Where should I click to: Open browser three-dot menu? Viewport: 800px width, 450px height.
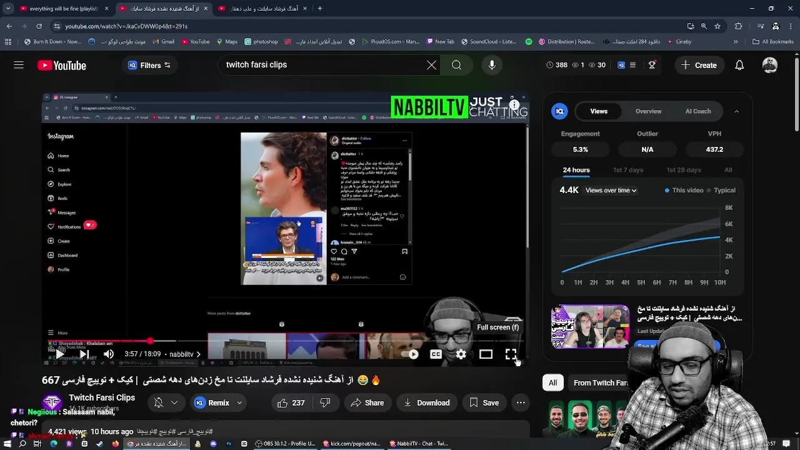point(791,26)
